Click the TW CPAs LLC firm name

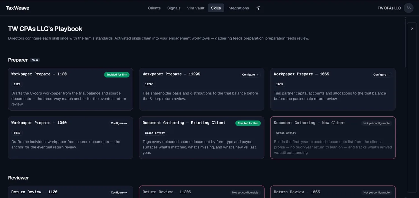tap(389, 8)
